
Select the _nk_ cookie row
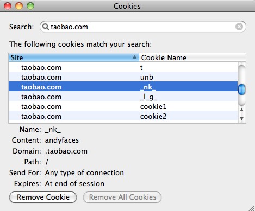(123, 87)
